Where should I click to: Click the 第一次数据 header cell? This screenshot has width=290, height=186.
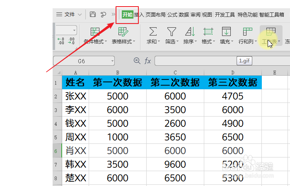click(x=118, y=83)
